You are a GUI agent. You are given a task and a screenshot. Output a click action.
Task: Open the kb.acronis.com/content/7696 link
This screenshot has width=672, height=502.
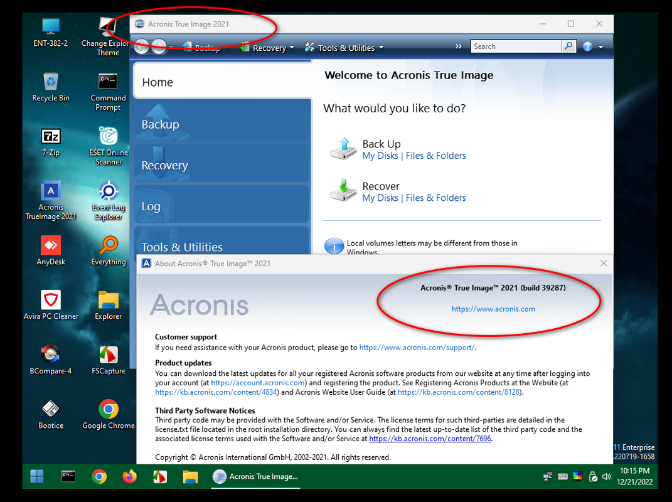click(x=430, y=439)
